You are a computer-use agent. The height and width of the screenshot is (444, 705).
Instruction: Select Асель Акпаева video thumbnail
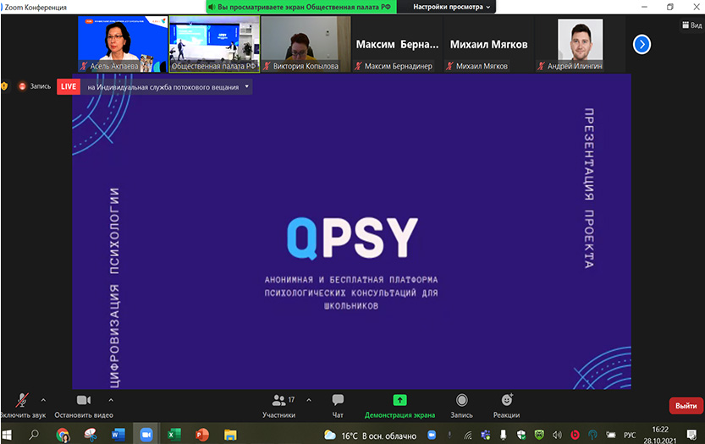click(121, 44)
